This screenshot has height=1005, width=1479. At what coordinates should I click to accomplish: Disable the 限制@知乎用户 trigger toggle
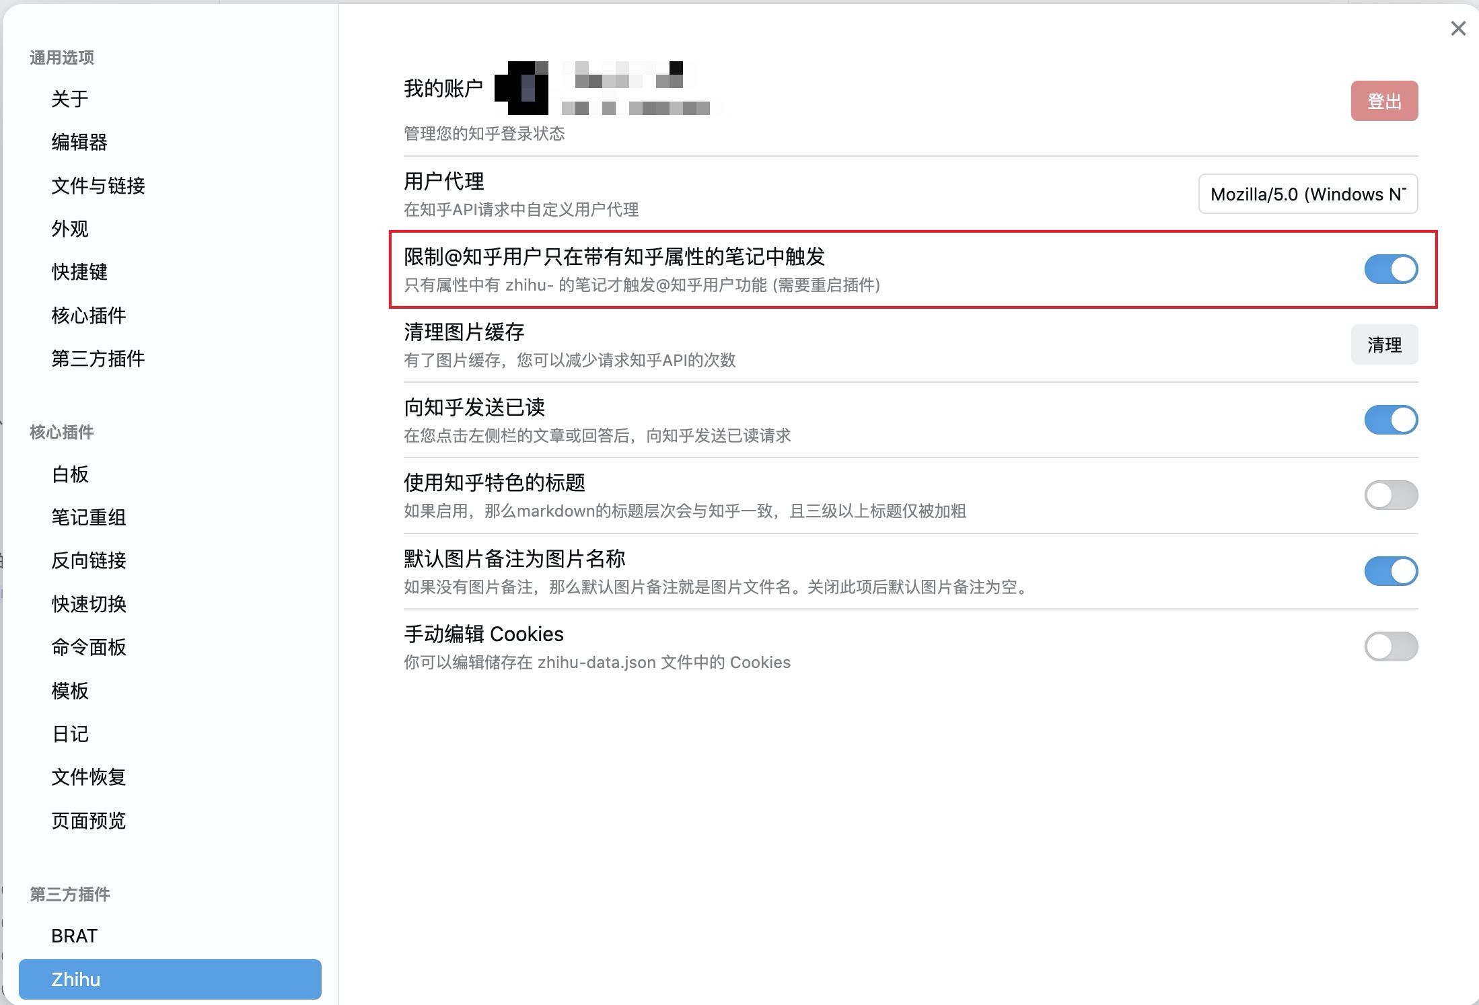[1391, 268]
